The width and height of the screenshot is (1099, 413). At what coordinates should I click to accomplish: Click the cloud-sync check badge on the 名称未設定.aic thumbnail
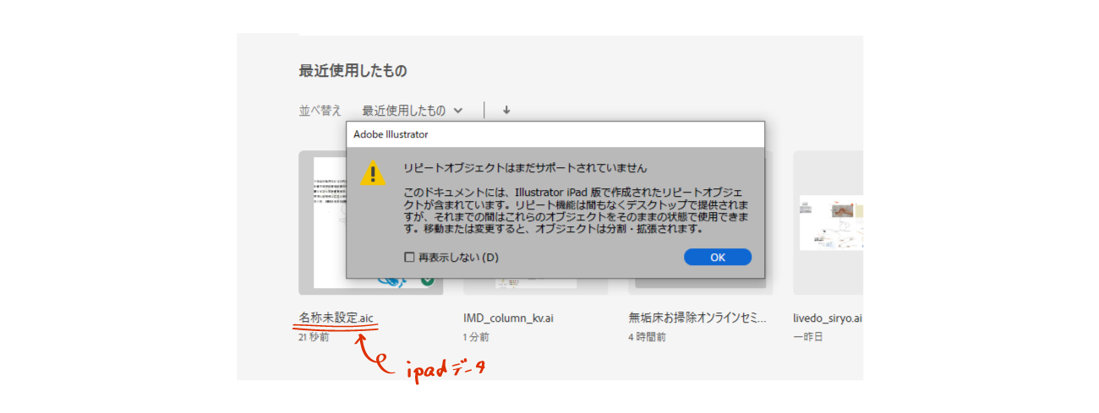pyautogui.click(x=427, y=280)
